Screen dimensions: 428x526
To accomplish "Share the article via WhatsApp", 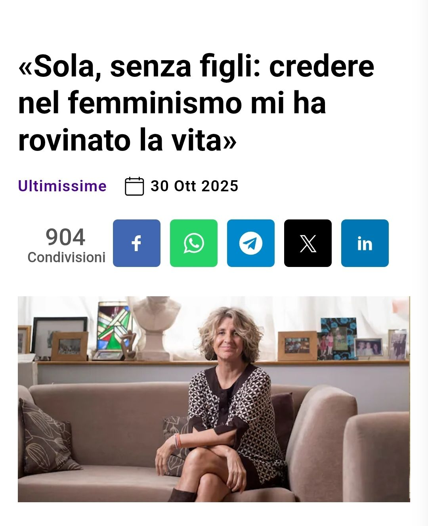I will [x=194, y=243].
